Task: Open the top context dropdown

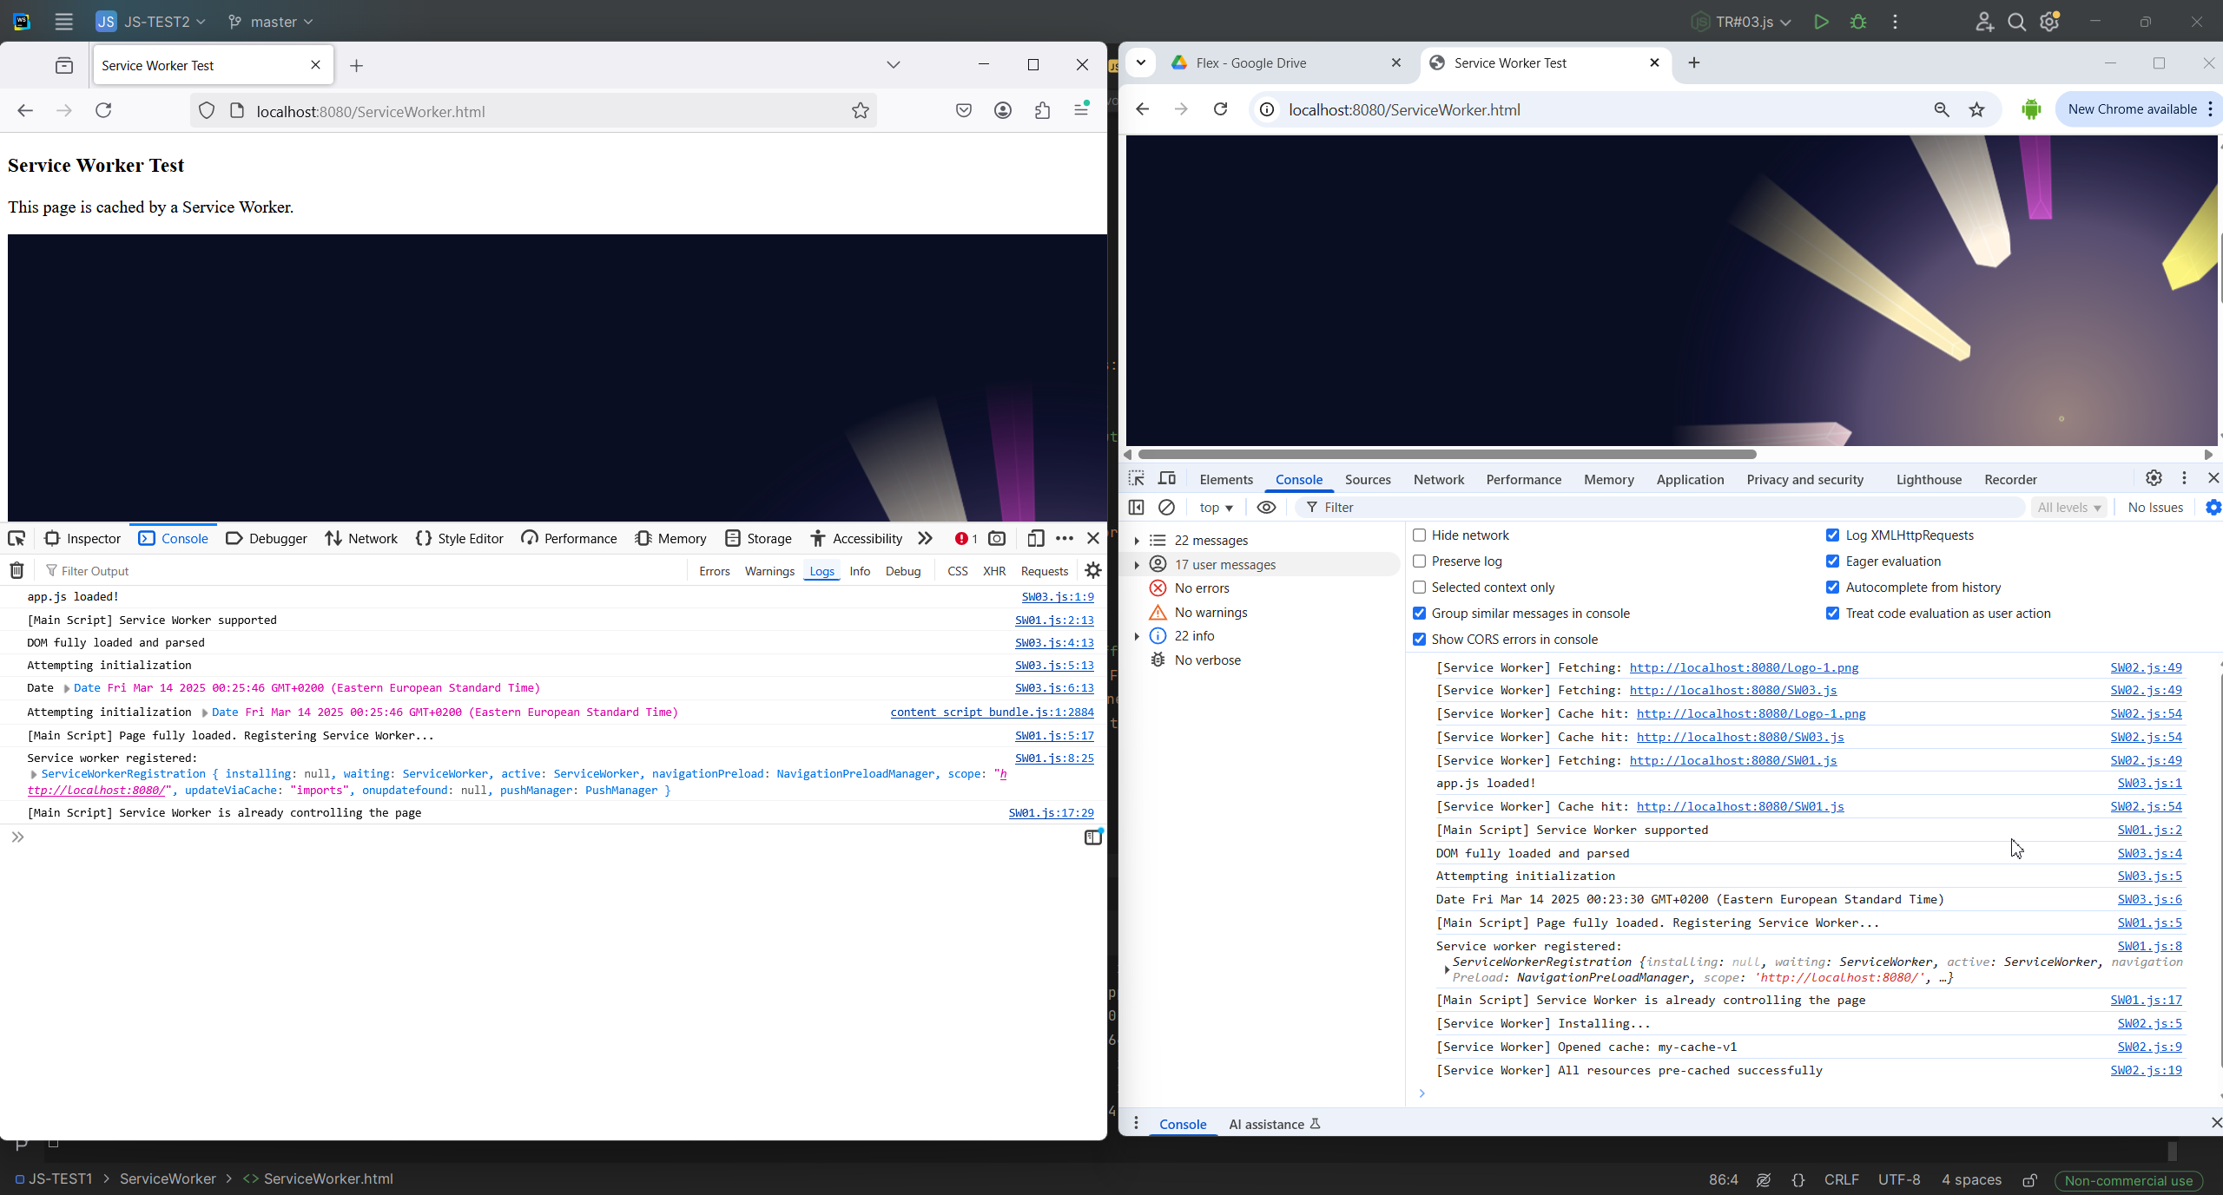Action: (1216, 507)
